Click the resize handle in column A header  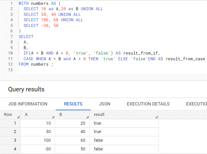[53, 117]
